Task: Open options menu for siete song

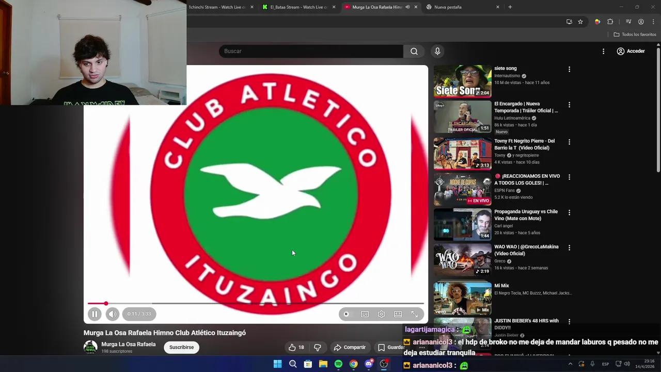Action: click(x=569, y=69)
